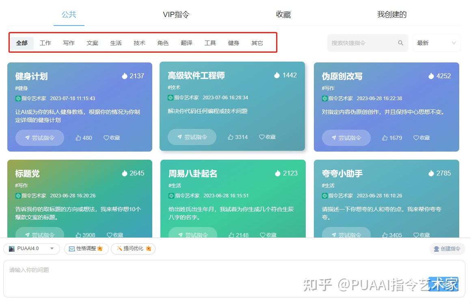Like the 健身计划 card thumbs-up icon
The height and width of the screenshot is (304, 471).
(78, 138)
